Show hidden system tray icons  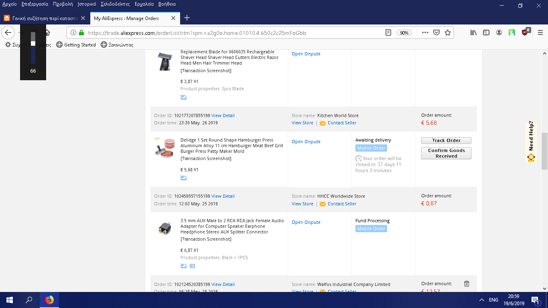tap(482, 300)
